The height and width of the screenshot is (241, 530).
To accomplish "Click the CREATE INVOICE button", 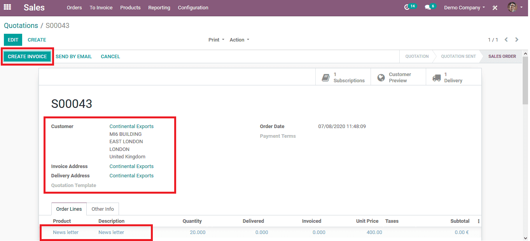I will pyautogui.click(x=27, y=56).
